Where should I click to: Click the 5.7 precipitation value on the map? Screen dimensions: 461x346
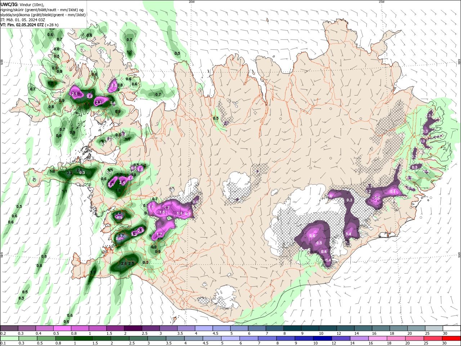[x=121, y=236]
